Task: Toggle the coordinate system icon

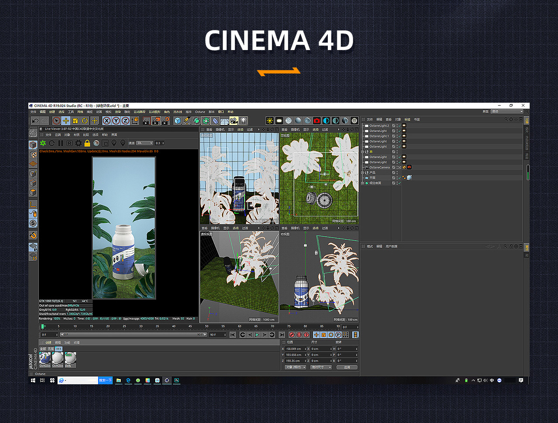Action: (136, 121)
